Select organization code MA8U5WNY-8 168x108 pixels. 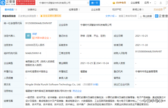point(33,53)
